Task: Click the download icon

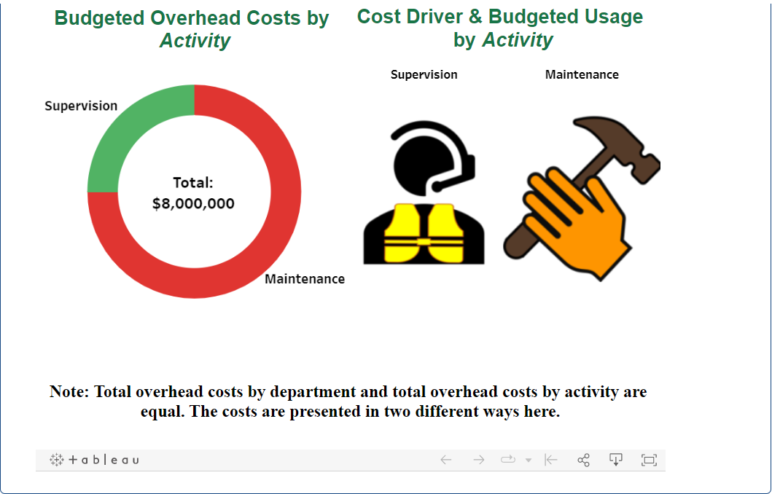Action: (616, 460)
